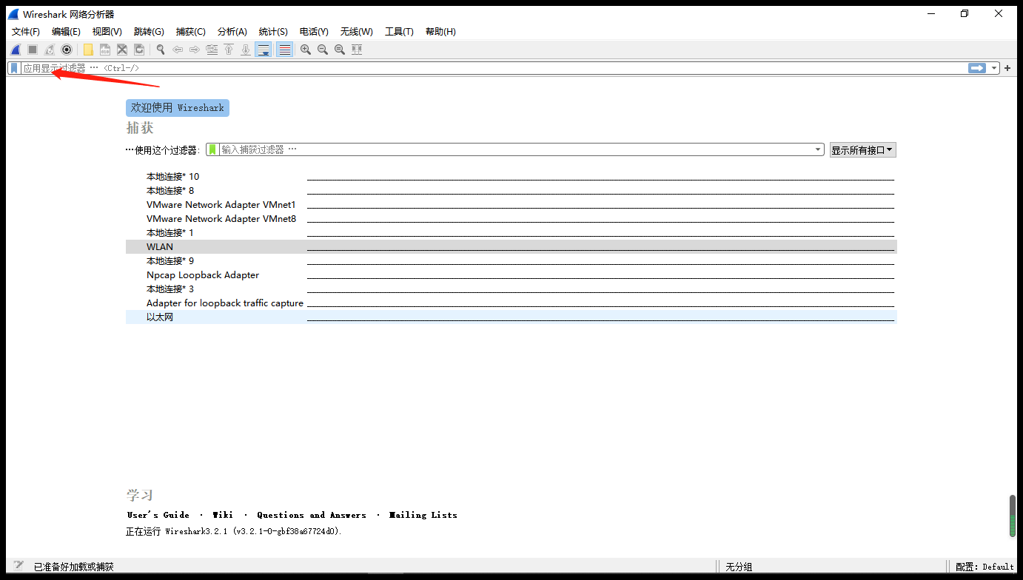Image resolution: width=1023 pixels, height=580 pixels.
Task: Open the 捕获(C) menu
Action: tap(190, 32)
